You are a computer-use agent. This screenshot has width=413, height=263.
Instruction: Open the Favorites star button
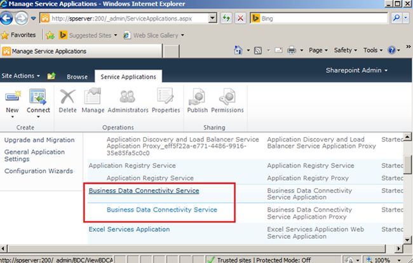click(18, 35)
